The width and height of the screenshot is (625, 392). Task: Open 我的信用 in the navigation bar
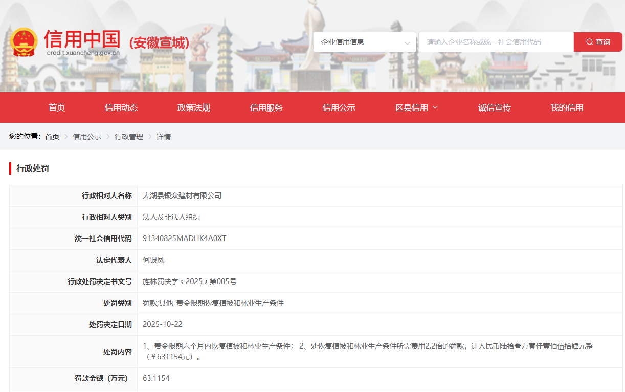pos(567,107)
